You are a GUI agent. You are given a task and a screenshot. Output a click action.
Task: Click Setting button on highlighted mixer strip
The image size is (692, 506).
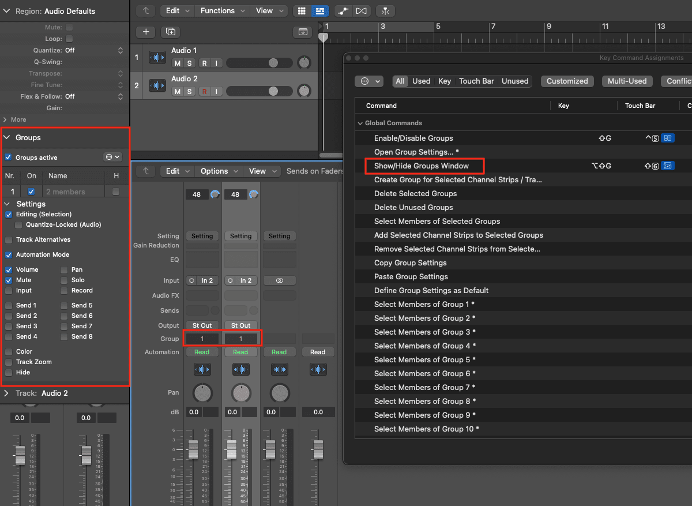[240, 236]
